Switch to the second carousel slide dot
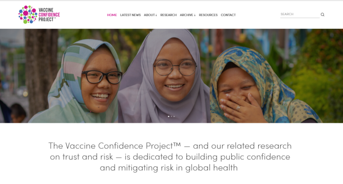Image resolution: width=343 pixels, height=184 pixels. point(171,116)
